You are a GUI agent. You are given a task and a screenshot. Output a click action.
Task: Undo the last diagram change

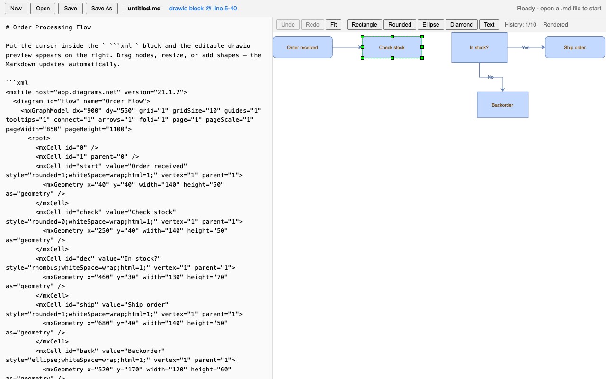point(288,25)
